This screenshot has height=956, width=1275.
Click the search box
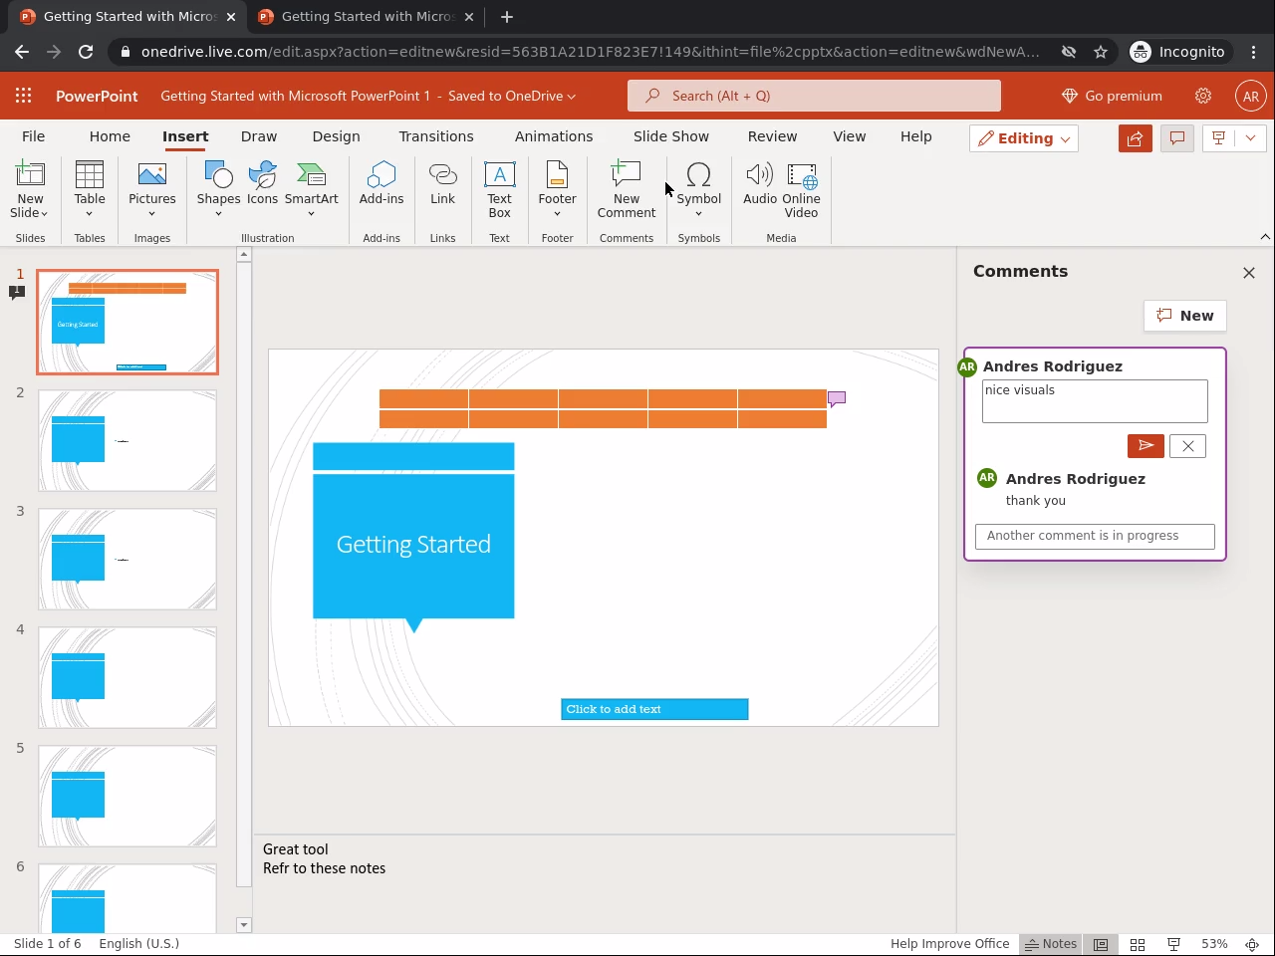814,96
